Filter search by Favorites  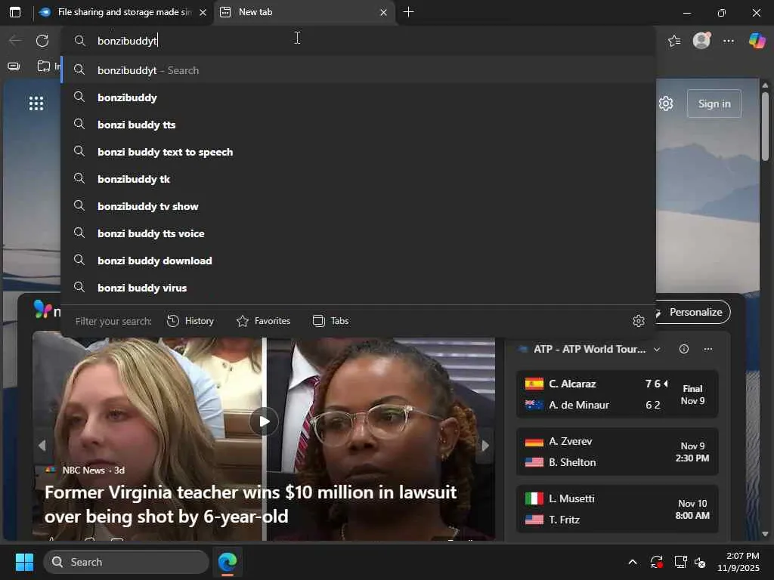[x=264, y=321]
